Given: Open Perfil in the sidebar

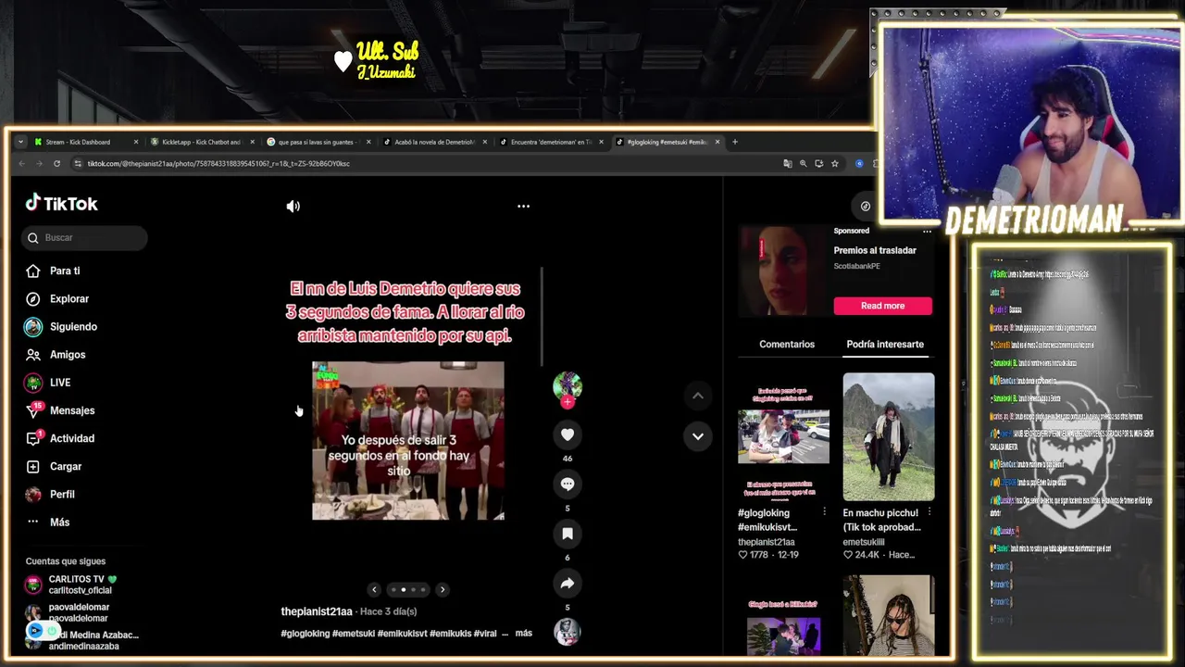Looking at the screenshot, I should tap(51, 494).
